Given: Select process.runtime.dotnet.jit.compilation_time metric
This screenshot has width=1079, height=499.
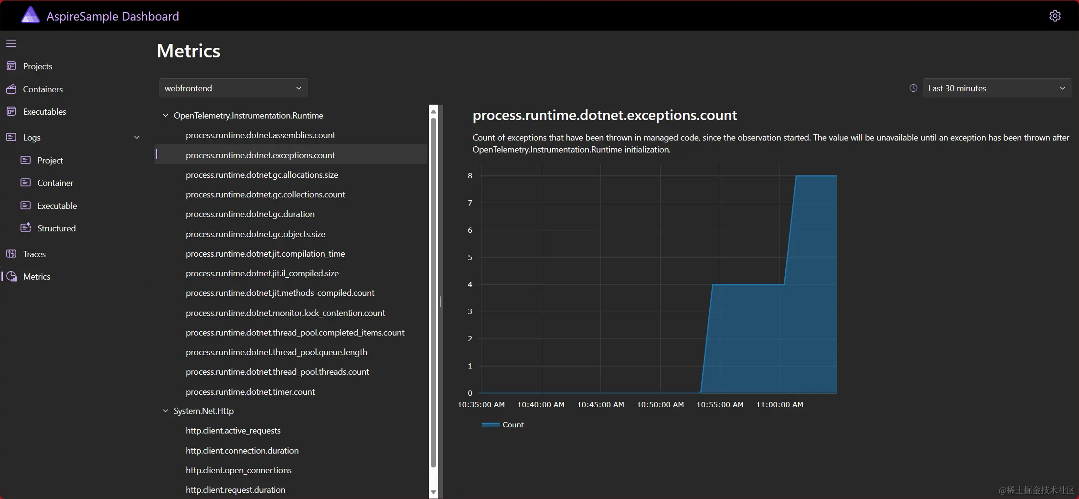Looking at the screenshot, I should (265, 253).
